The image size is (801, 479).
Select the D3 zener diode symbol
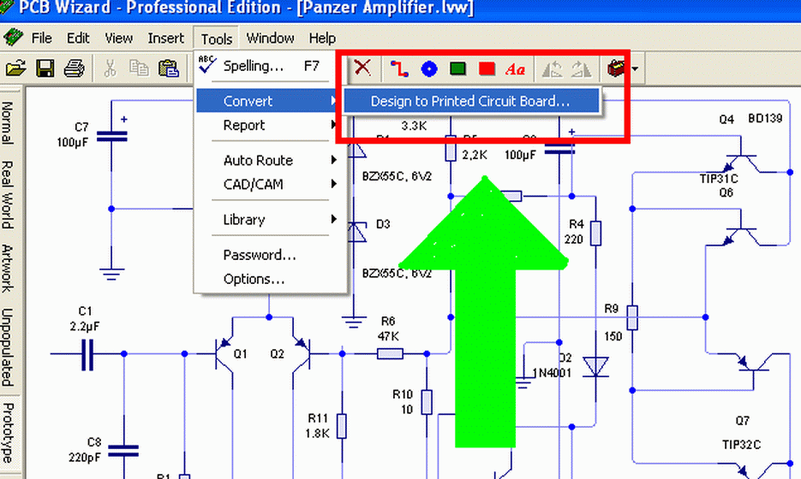click(x=356, y=232)
